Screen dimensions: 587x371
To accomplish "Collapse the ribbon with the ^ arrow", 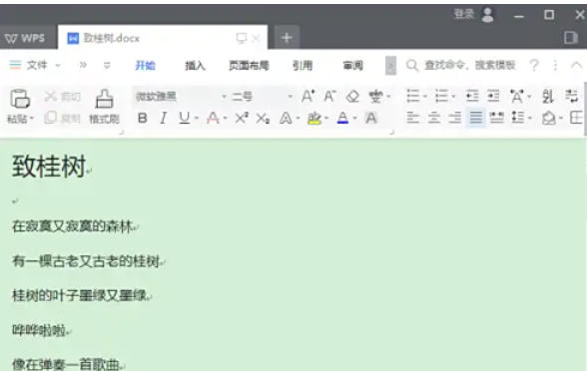I will coord(577,65).
